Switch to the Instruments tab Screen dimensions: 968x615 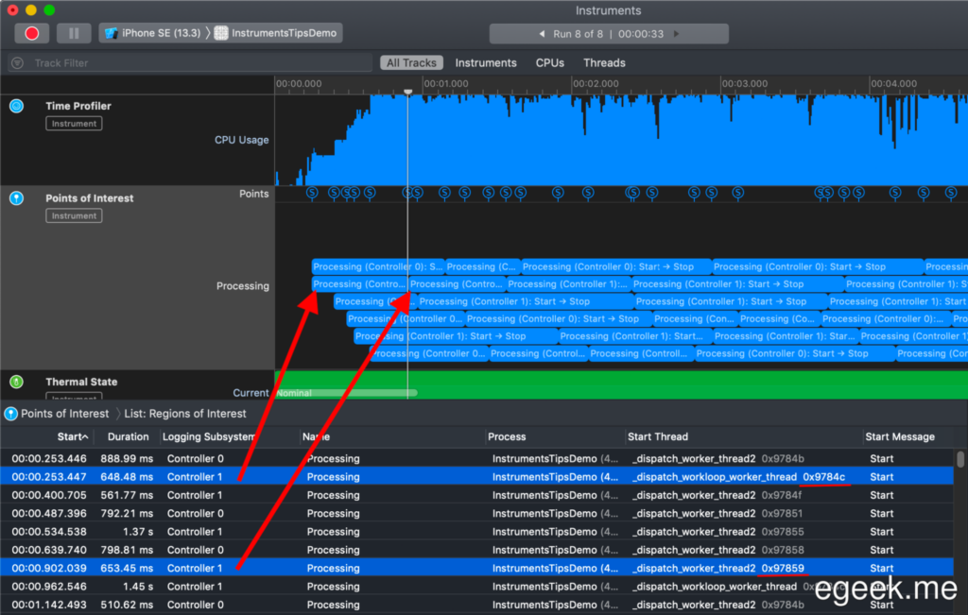tap(486, 63)
